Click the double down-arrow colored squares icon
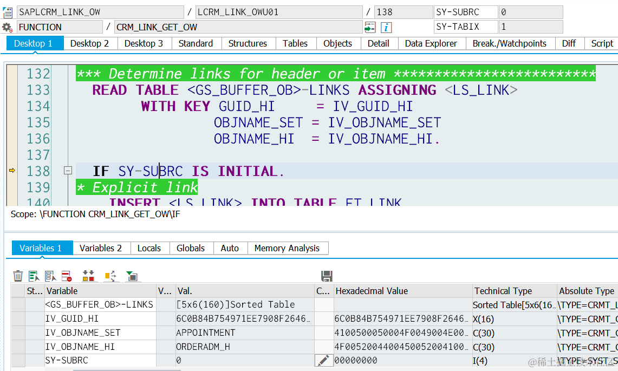Viewport: 618px width, 371px height. (88, 276)
